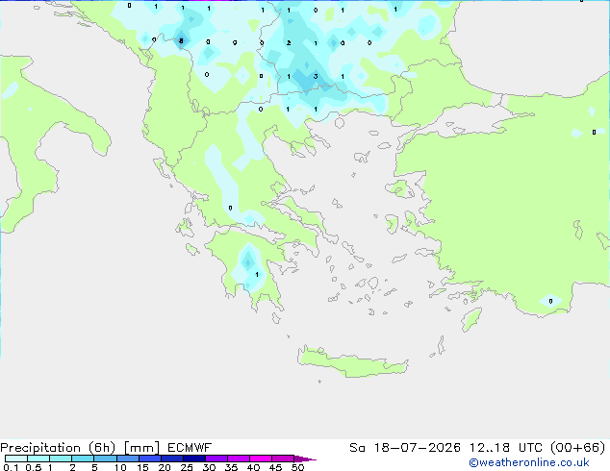This screenshot has height=471, width=610.
Task: Click the '8' precipitation value on map
Action: [181, 40]
